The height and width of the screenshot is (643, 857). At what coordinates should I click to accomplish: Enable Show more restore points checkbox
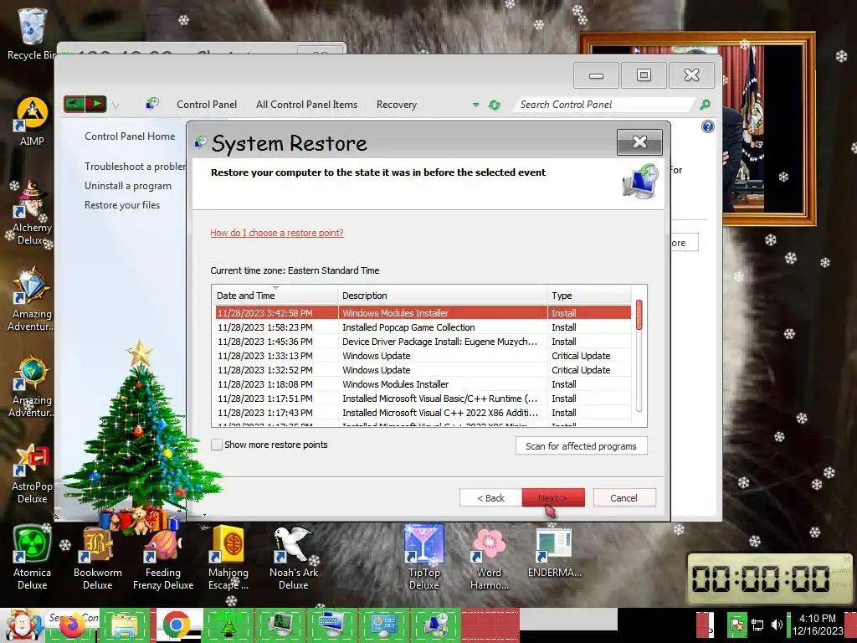coord(217,445)
